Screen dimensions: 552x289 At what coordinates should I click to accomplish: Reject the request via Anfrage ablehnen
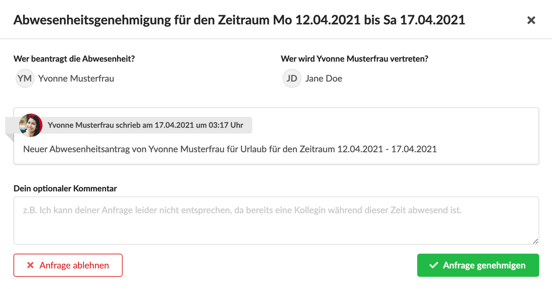click(x=68, y=266)
